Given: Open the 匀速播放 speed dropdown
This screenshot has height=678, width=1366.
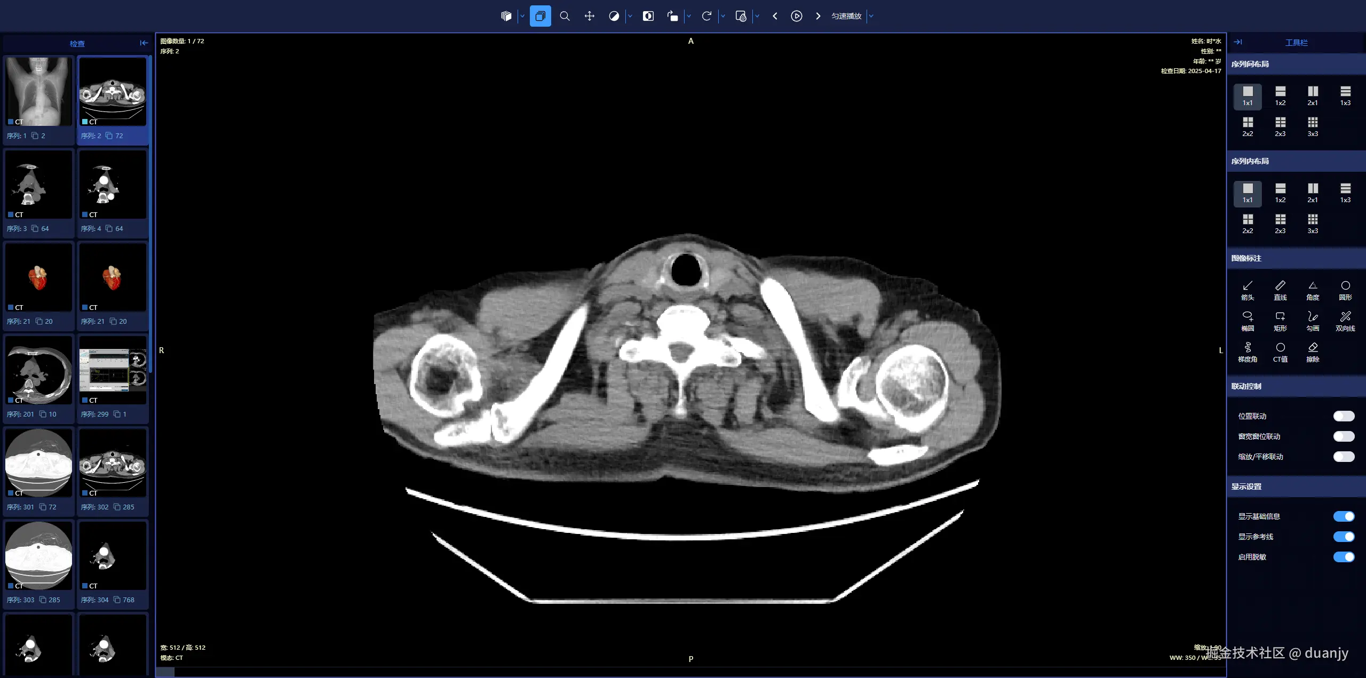Looking at the screenshot, I should (871, 16).
